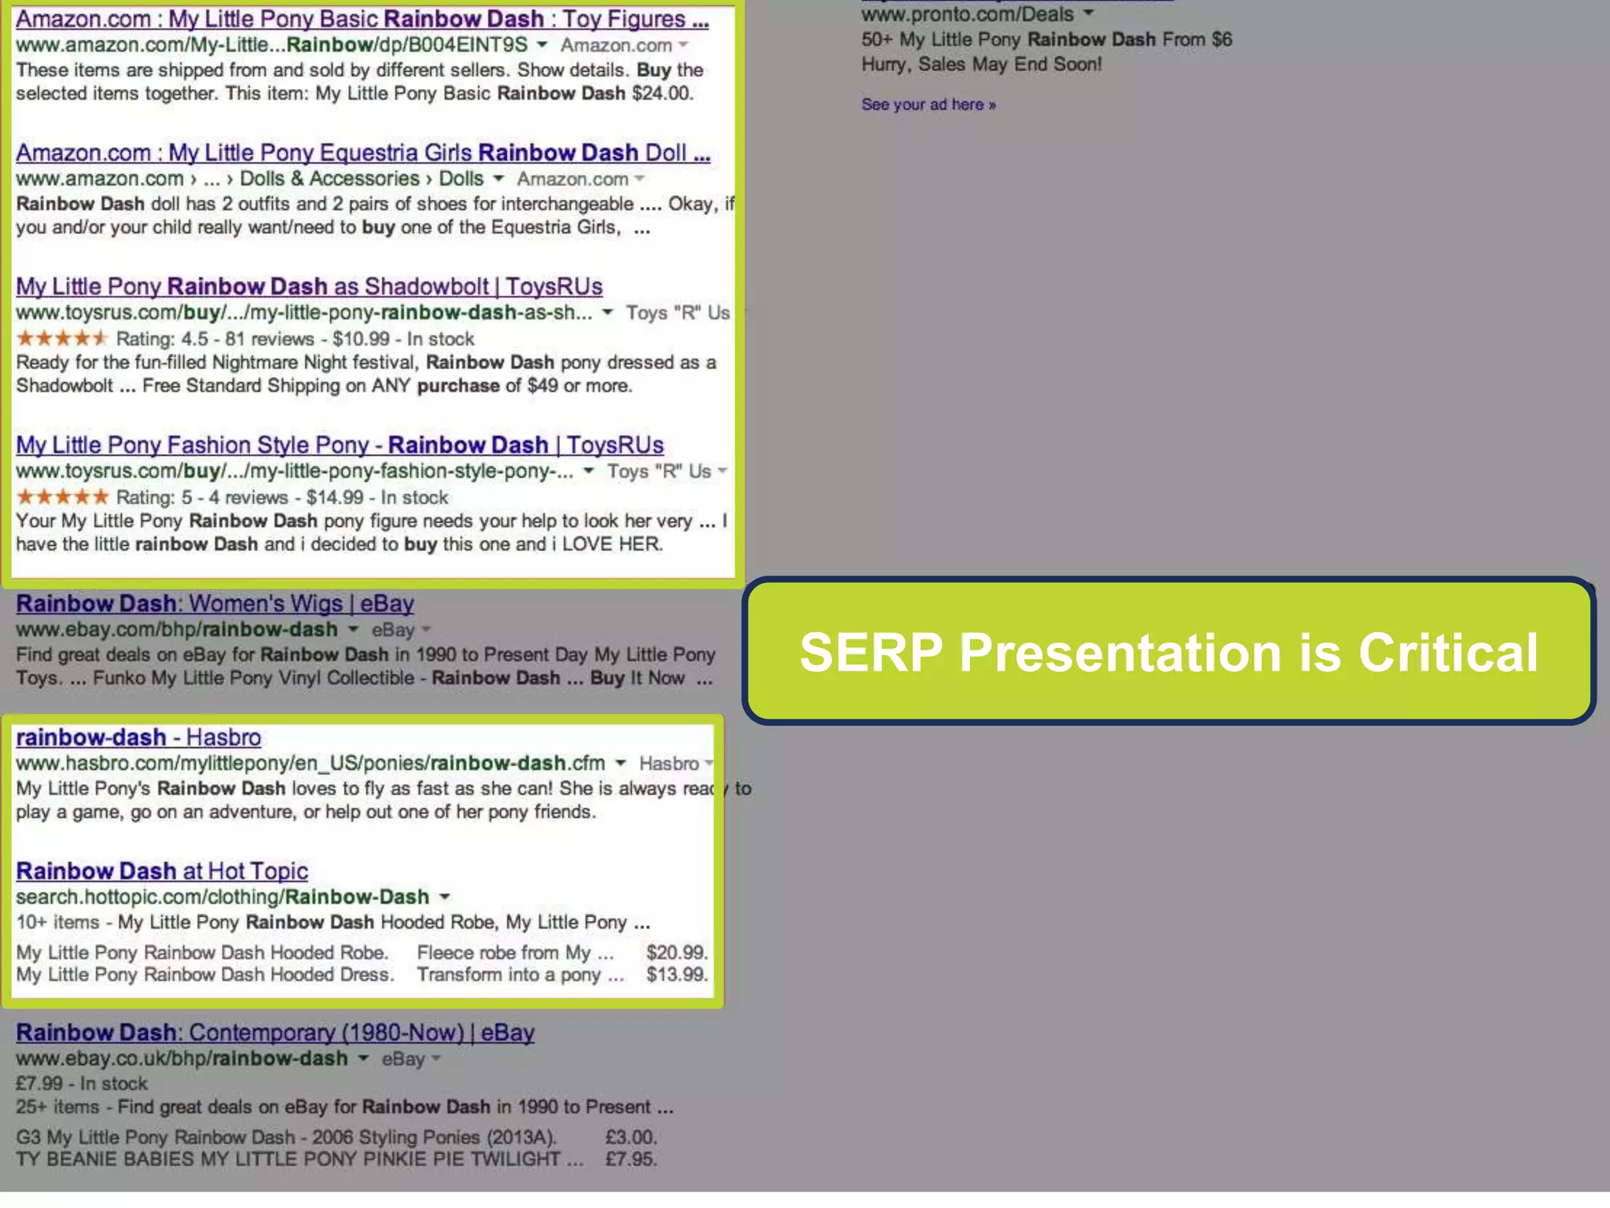
Task: Click '£7.99 - In stock' text in eBay UK result
Action: pos(82,1084)
